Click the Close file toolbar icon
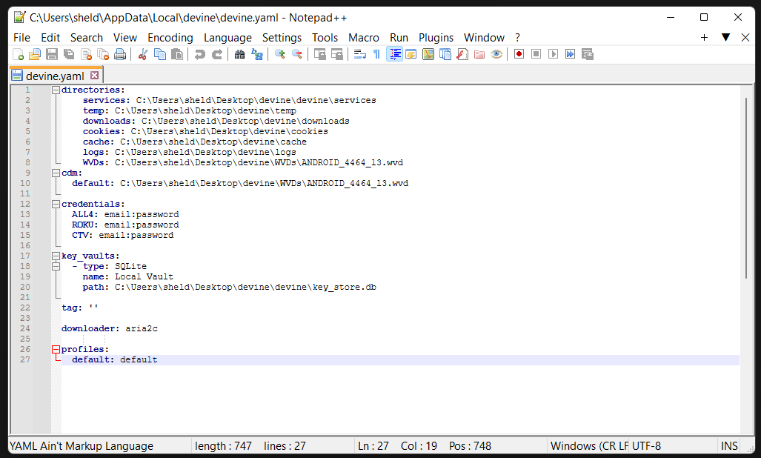The height and width of the screenshot is (458, 761). [86, 54]
